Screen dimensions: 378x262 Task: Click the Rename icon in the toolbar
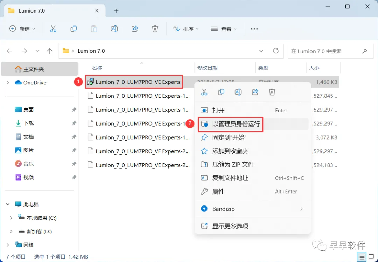pos(114,29)
